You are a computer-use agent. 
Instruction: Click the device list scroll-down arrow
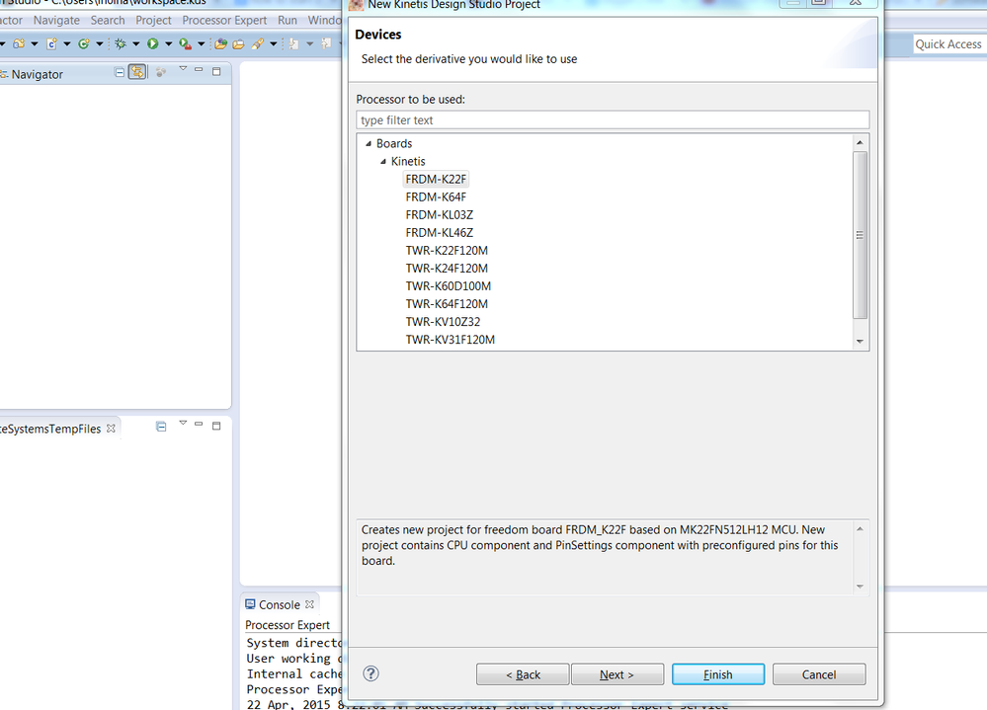tap(860, 342)
